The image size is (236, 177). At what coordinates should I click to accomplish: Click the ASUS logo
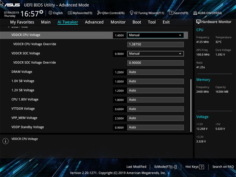12,5
